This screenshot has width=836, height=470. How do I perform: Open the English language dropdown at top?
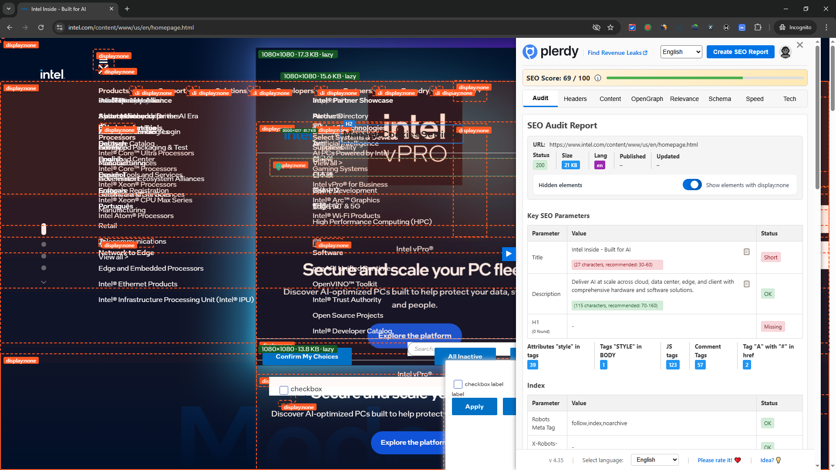(x=681, y=52)
